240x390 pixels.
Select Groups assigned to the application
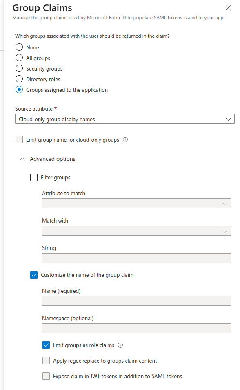click(x=19, y=90)
